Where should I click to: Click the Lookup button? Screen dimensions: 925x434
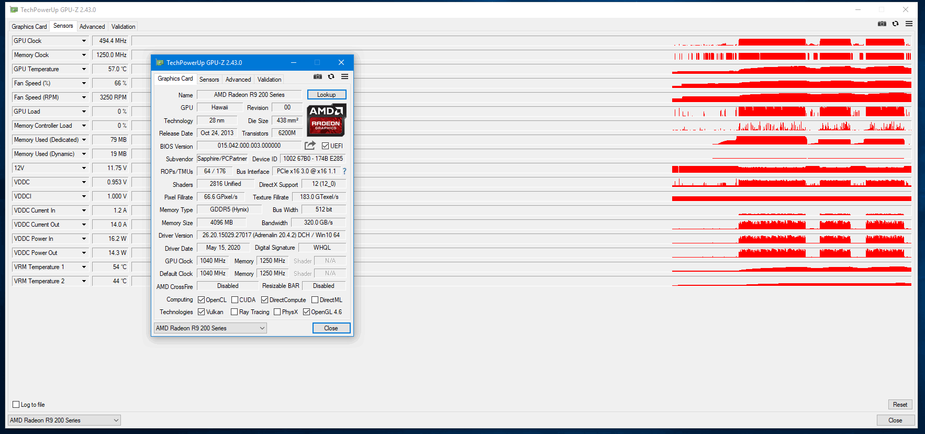coord(326,95)
